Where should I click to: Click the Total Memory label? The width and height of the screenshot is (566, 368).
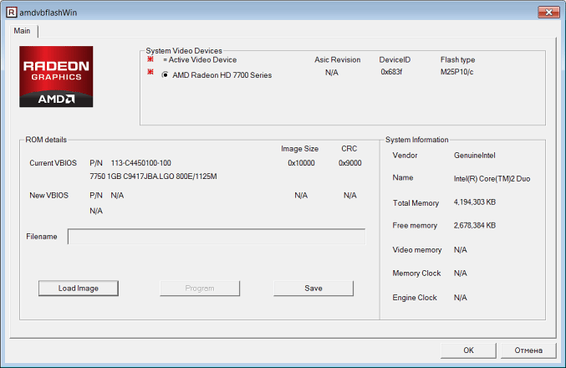[x=416, y=203]
